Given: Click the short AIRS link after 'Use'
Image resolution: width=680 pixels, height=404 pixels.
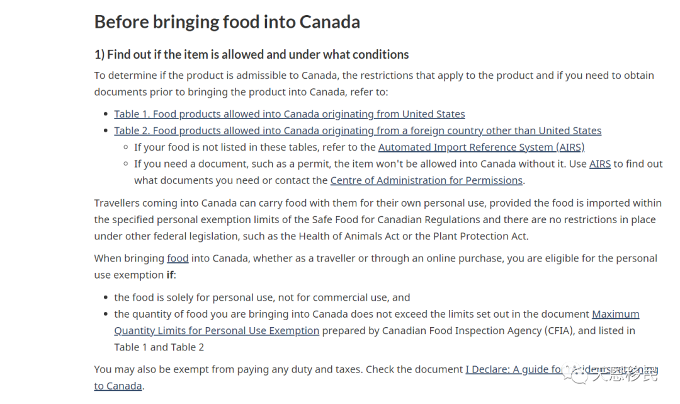Looking at the screenshot, I should pos(600,164).
